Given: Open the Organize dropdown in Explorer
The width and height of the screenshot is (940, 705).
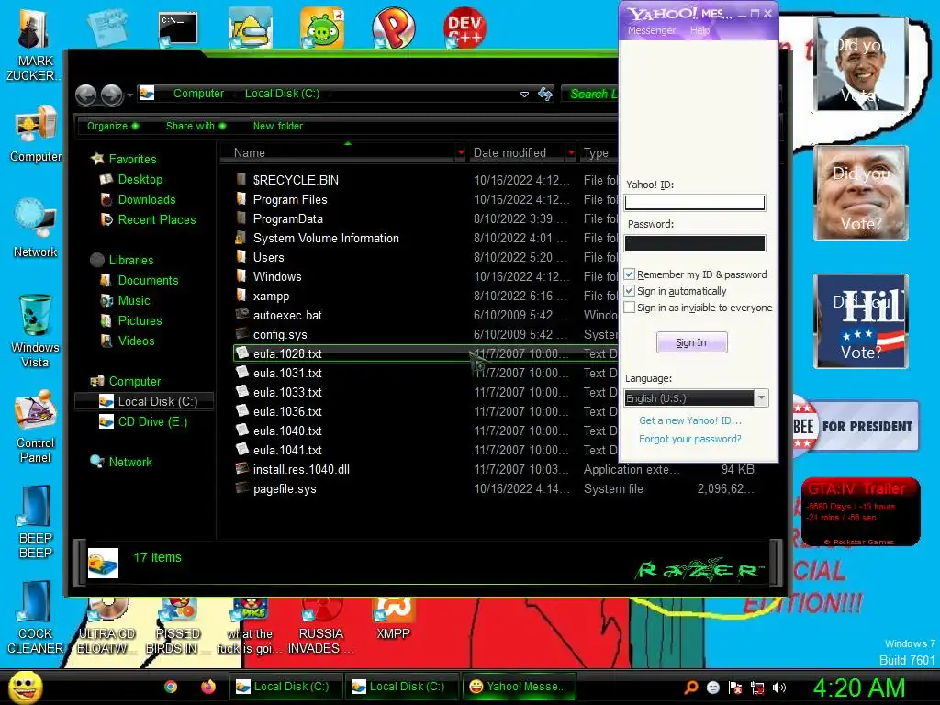Looking at the screenshot, I should point(113,126).
